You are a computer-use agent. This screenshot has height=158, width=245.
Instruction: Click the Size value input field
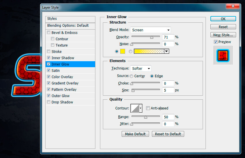coord(168,90)
